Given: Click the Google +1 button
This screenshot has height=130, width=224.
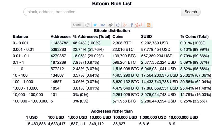Looking at the screenshot, I should (x=139, y=25).
